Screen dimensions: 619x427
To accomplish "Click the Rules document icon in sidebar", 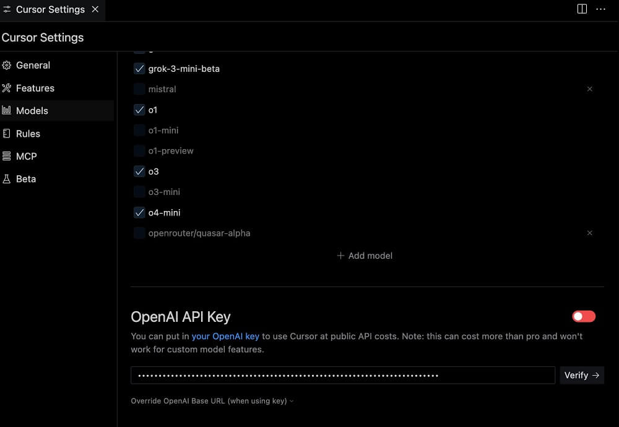I will [7, 134].
